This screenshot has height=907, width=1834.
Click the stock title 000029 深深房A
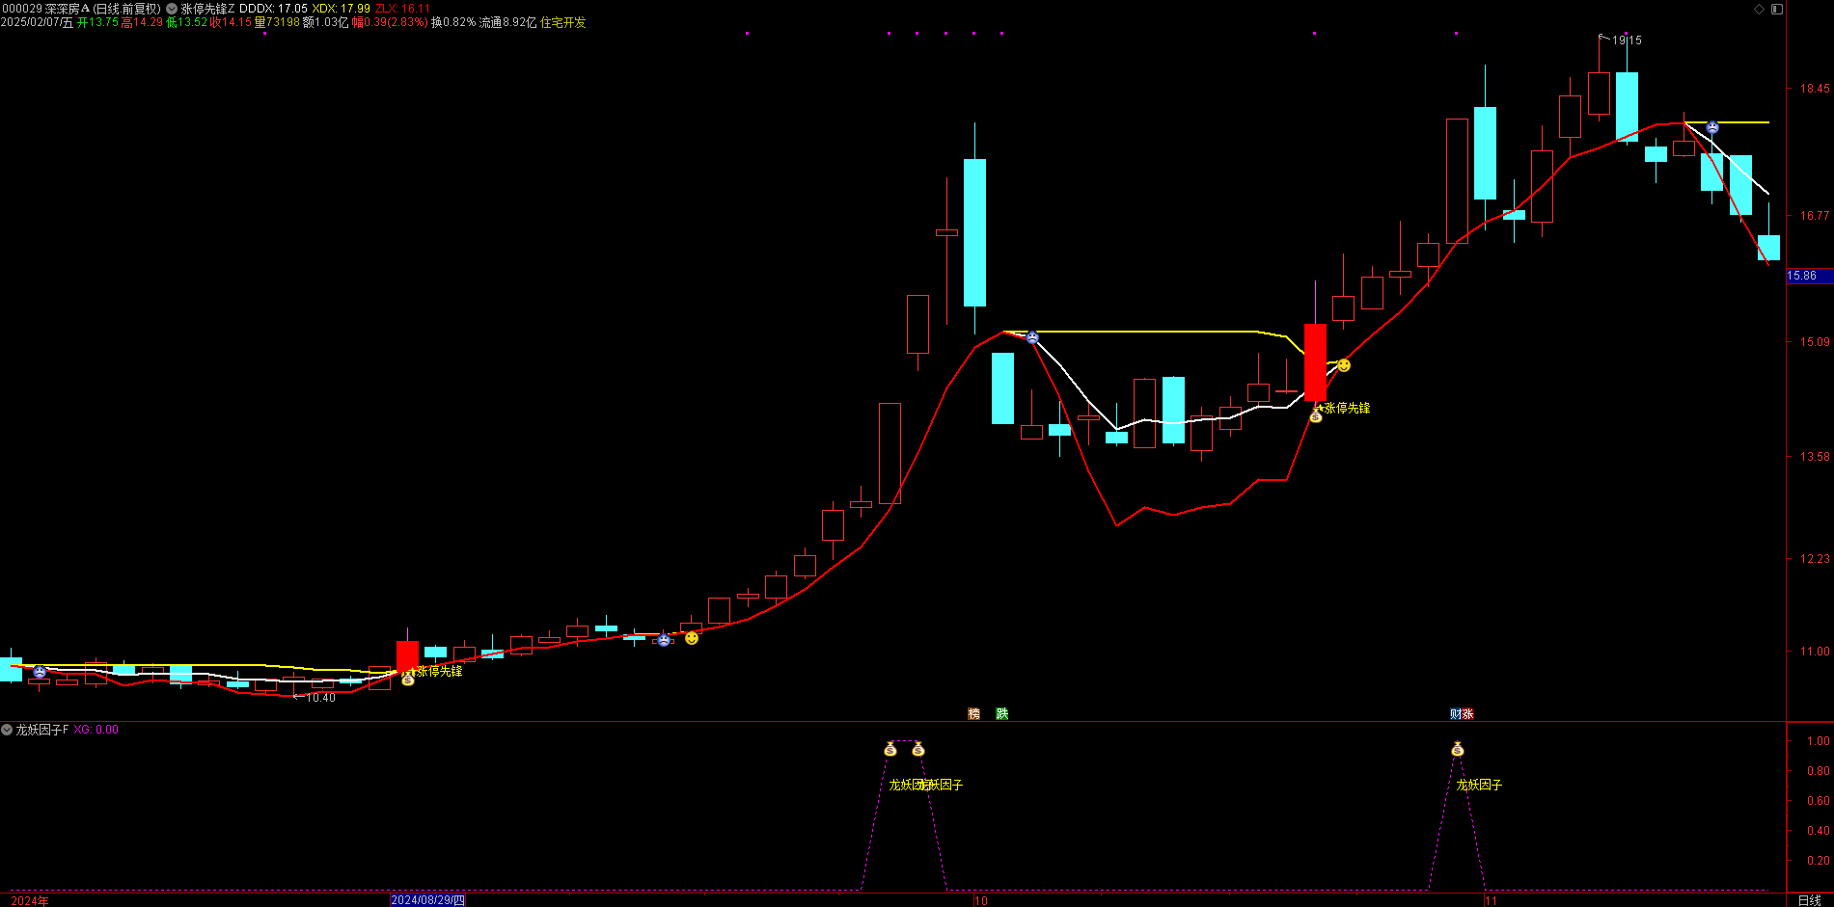[x=46, y=9]
